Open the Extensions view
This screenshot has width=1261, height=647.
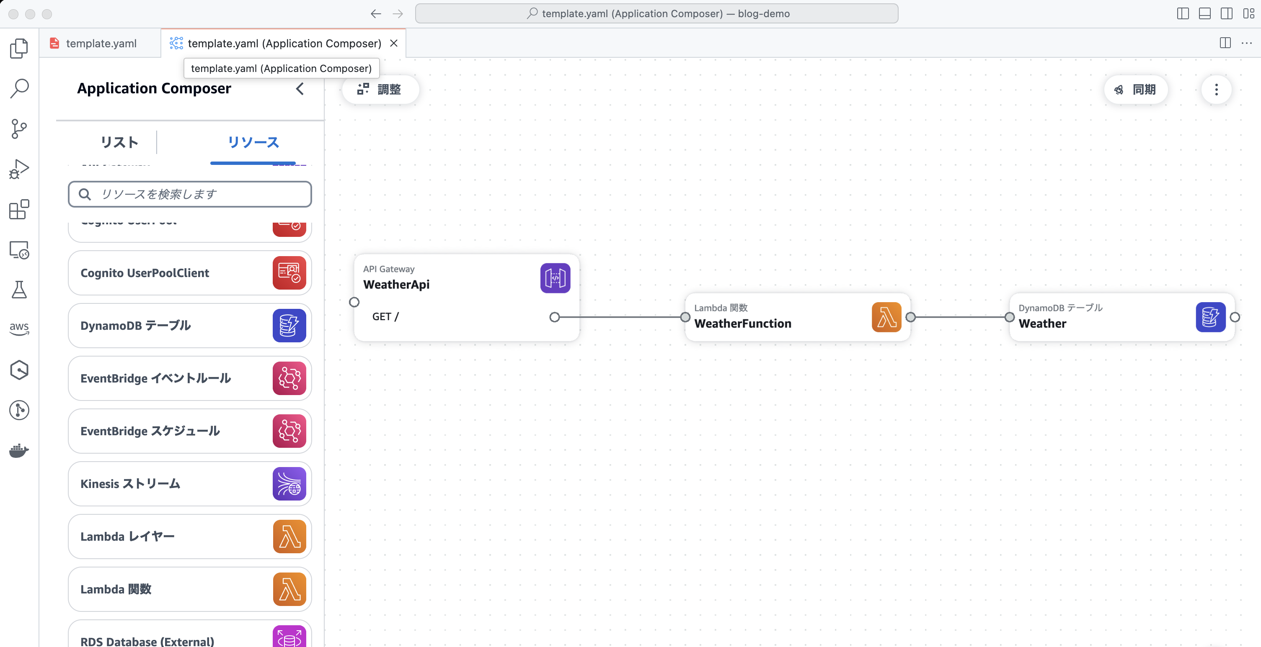tap(19, 209)
